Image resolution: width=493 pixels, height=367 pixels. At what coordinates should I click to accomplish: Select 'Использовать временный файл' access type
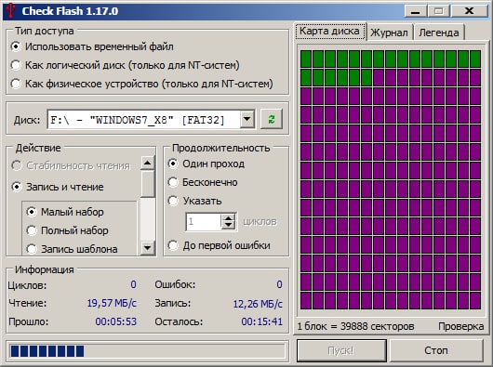tap(92, 46)
